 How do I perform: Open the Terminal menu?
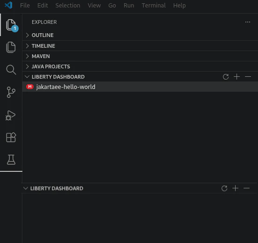153,6
